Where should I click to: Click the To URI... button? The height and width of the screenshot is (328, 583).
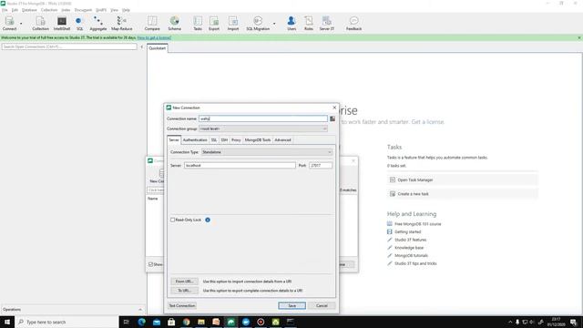184,290
